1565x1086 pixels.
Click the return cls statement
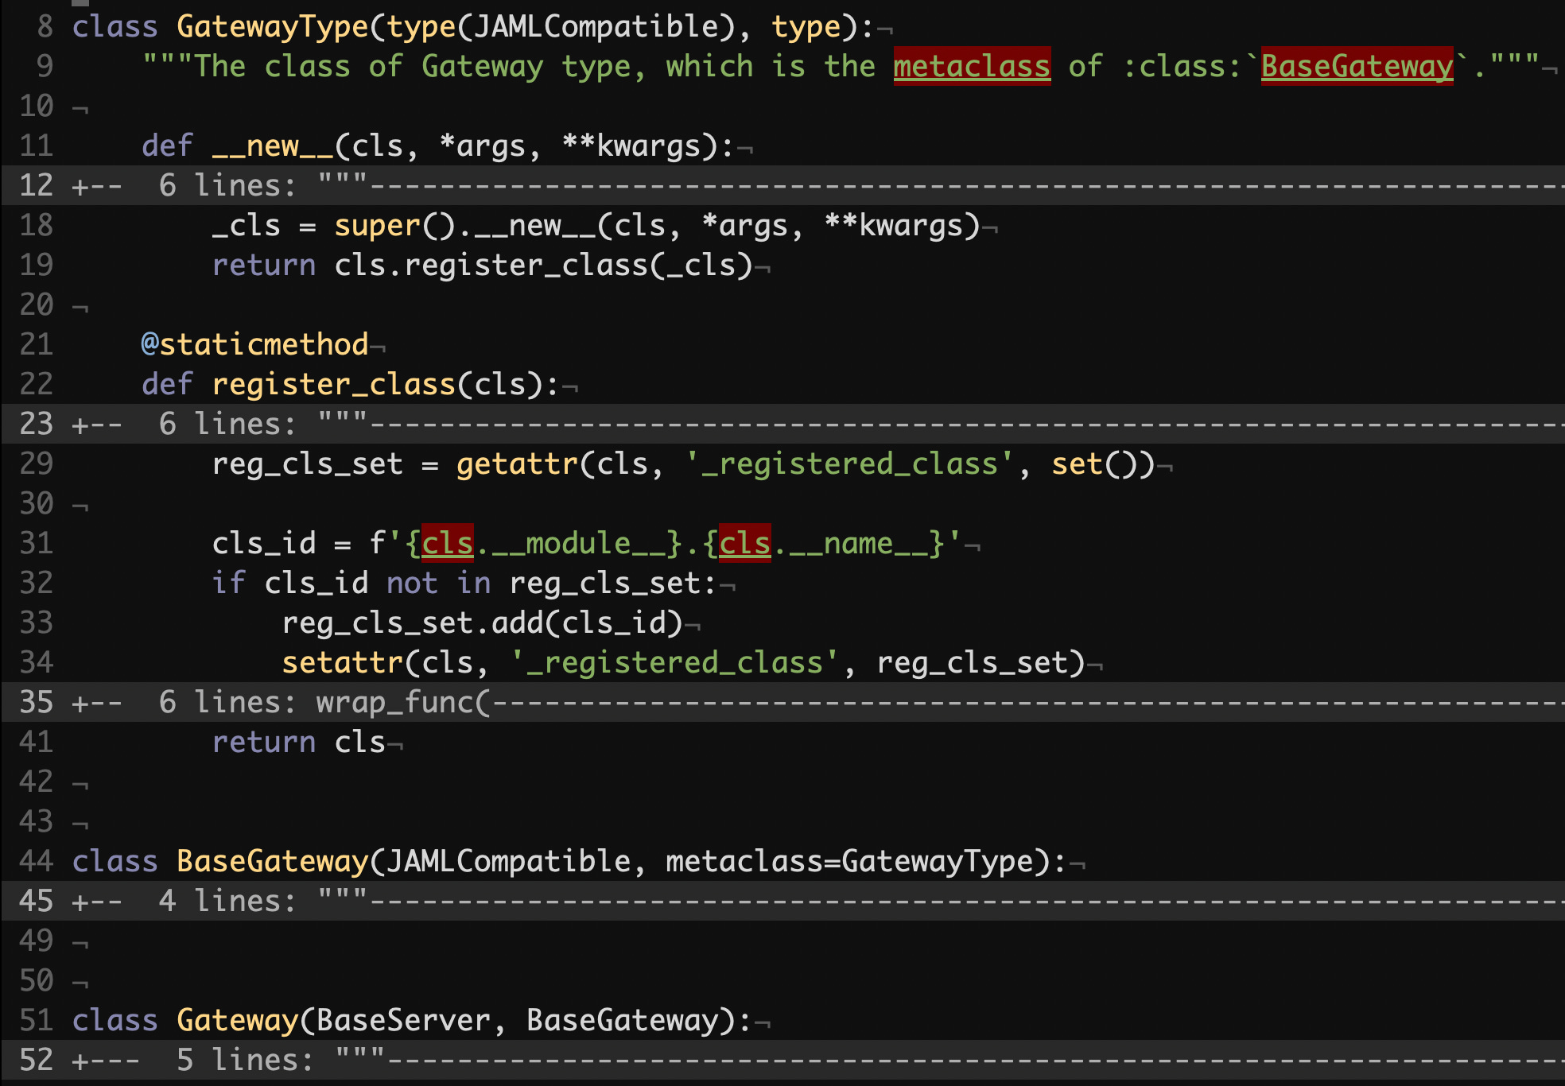tap(298, 742)
